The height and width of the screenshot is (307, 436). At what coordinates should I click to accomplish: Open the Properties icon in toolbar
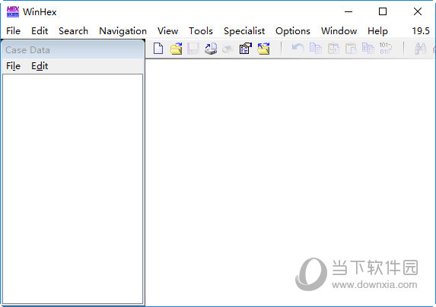245,49
